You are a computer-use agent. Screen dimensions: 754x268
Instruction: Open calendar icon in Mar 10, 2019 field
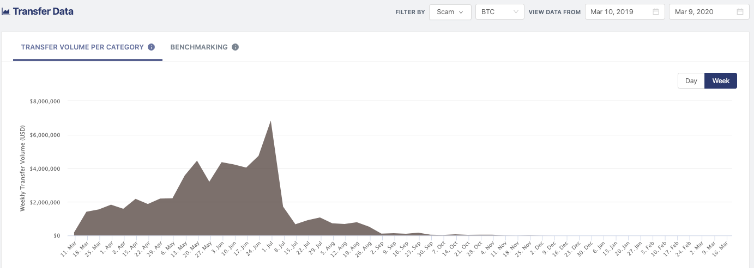[x=656, y=12]
